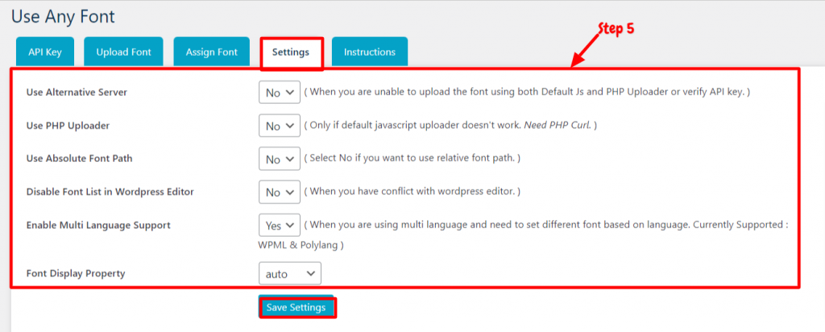Click the relative font path description text

(x=412, y=159)
